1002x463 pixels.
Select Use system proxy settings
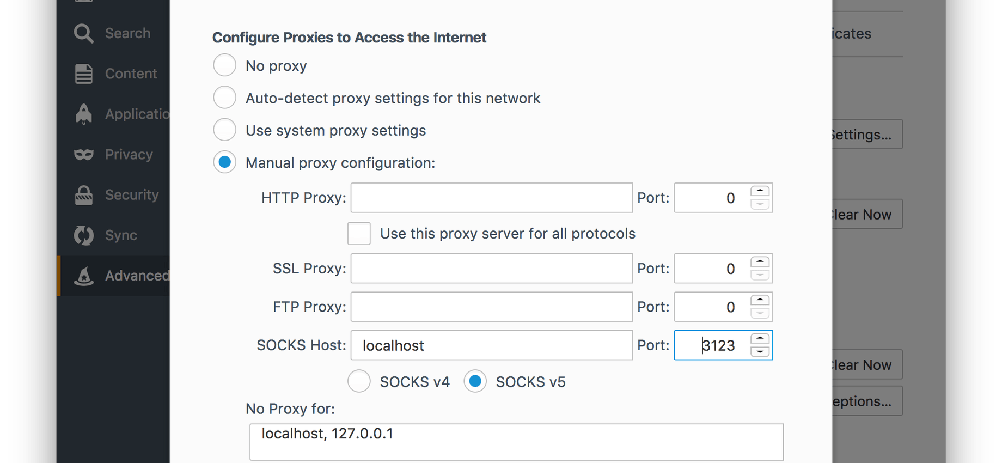pos(224,130)
